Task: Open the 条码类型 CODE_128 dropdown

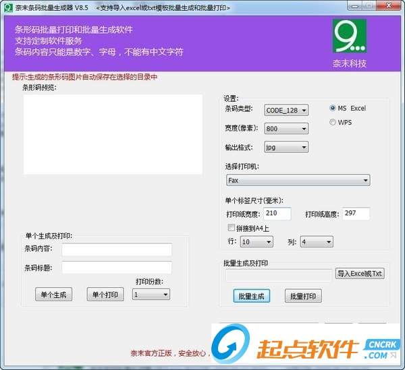Action: coord(286,111)
